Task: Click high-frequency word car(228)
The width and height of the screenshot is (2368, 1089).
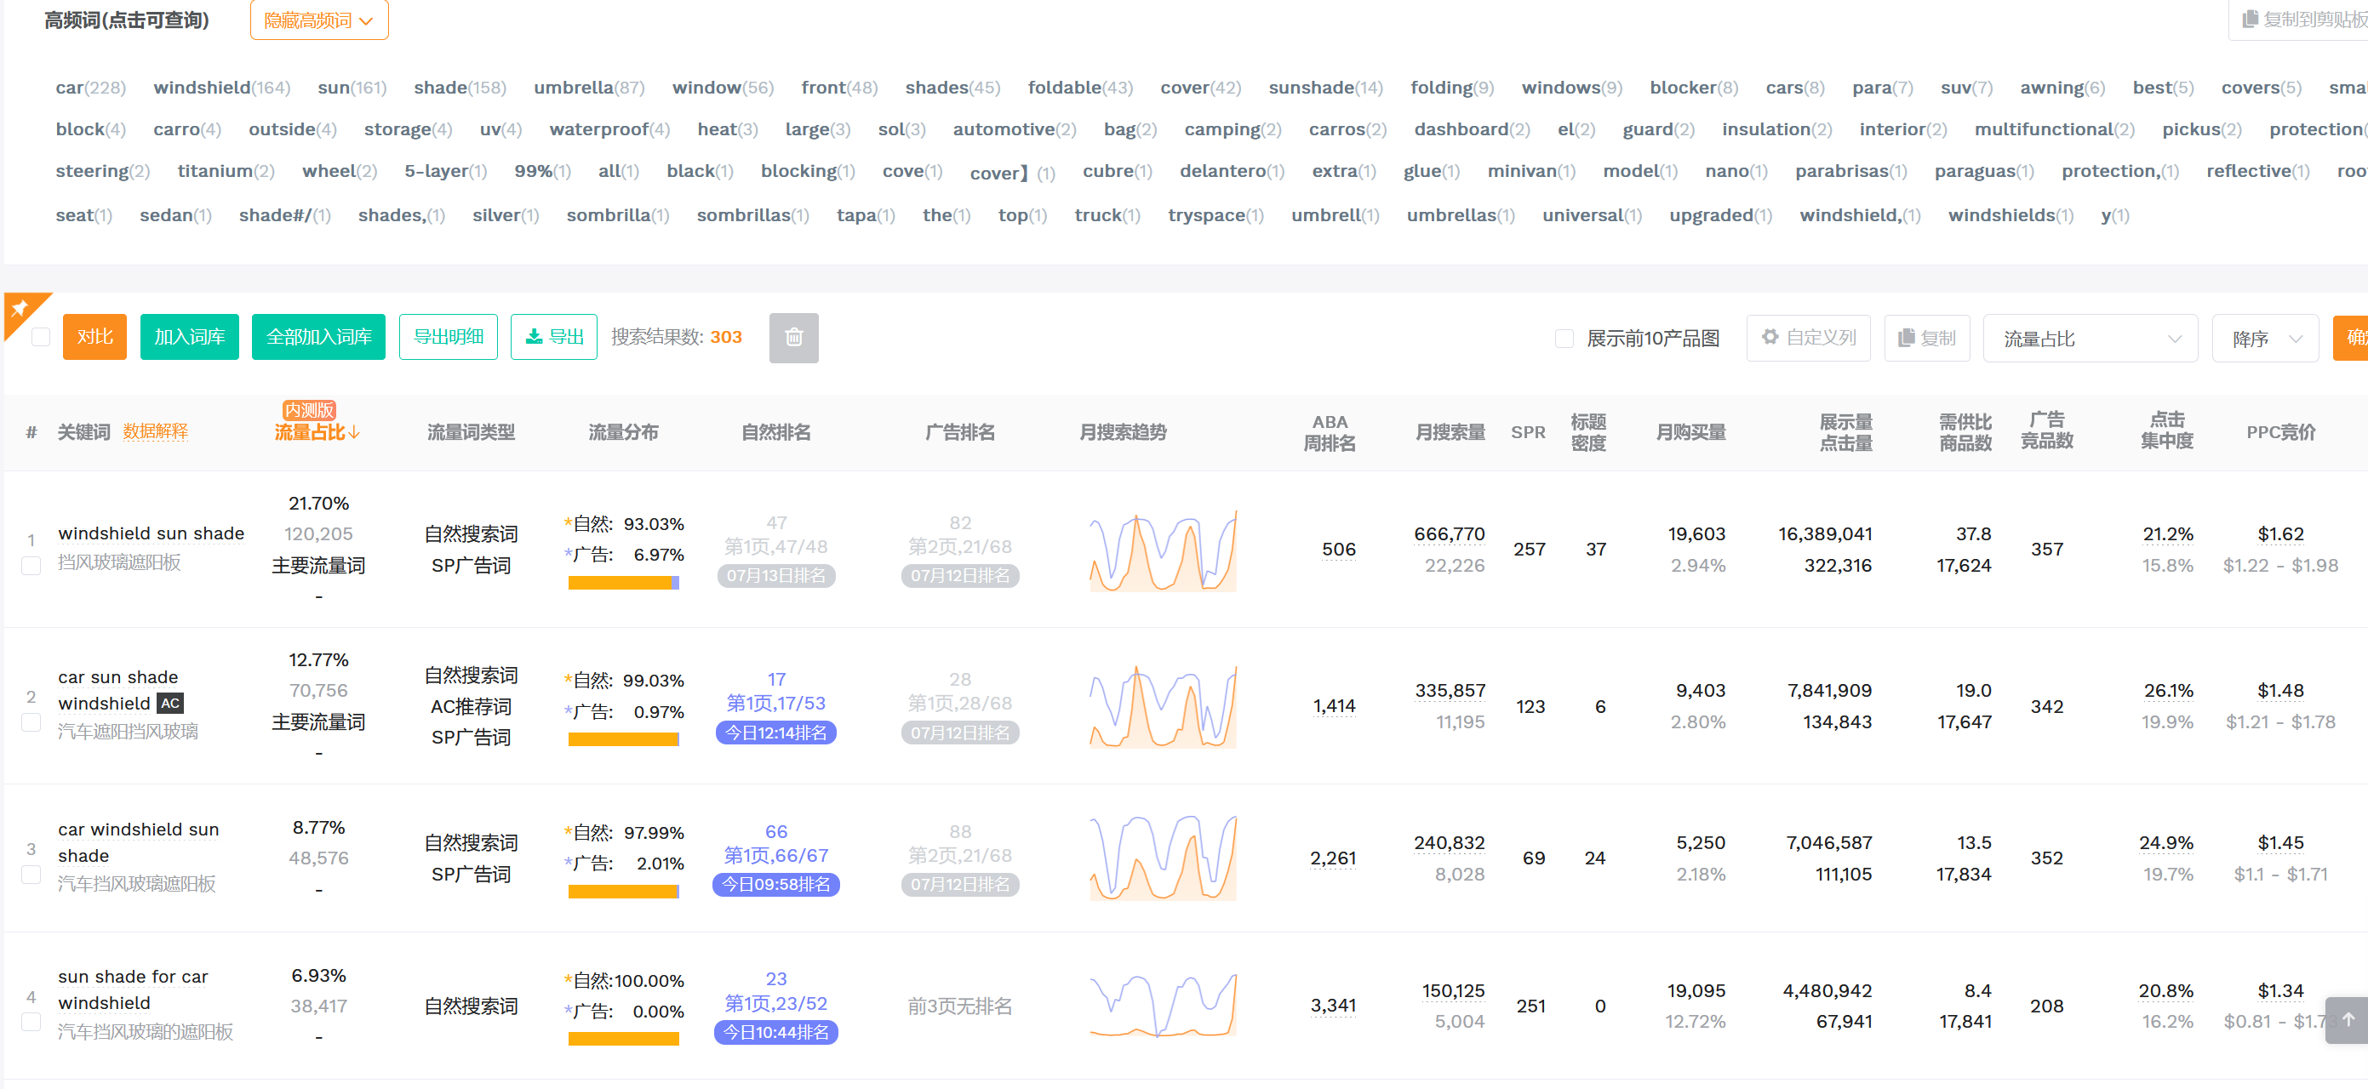Action: pyautogui.click(x=90, y=88)
